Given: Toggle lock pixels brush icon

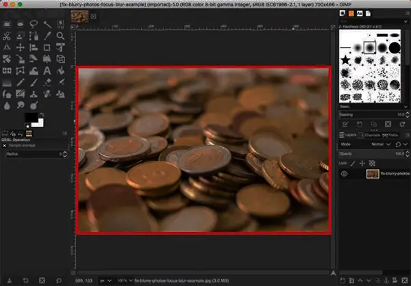Looking at the screenshot, I should pyautogui.click(x=353, y=163).
